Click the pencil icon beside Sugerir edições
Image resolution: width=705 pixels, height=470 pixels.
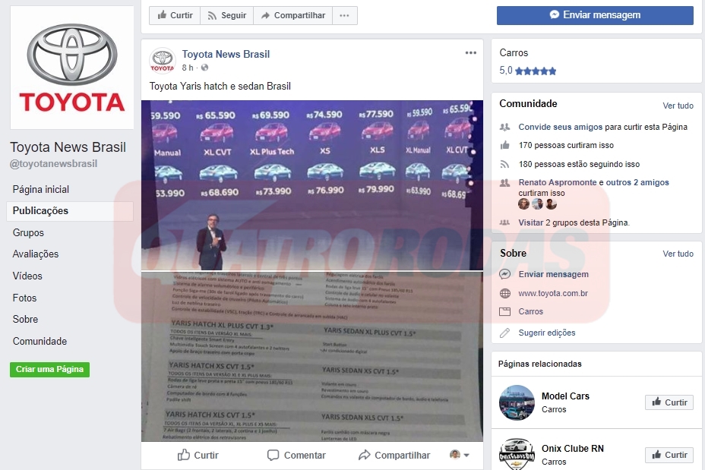[x=505, y=333]
